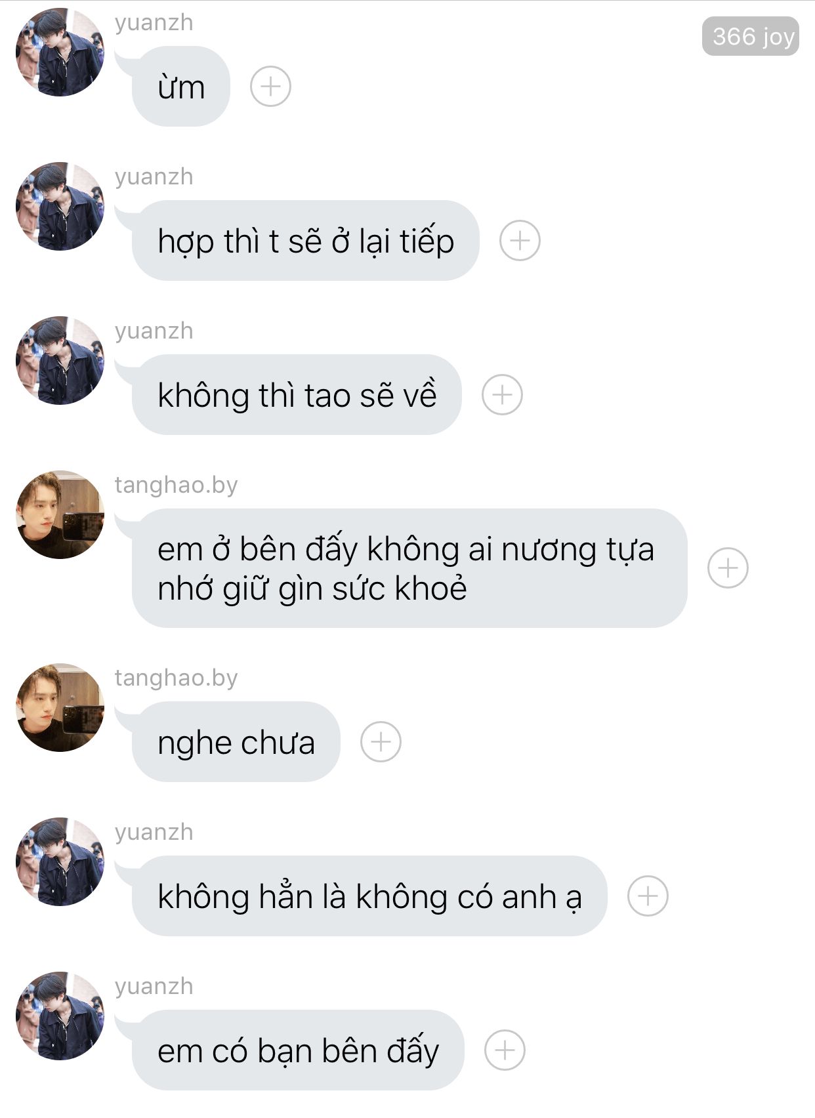Tap plus icon beside "em có bạn bên đấy"
Screen dimensions: 815x1118
(x=505, y=1050)
